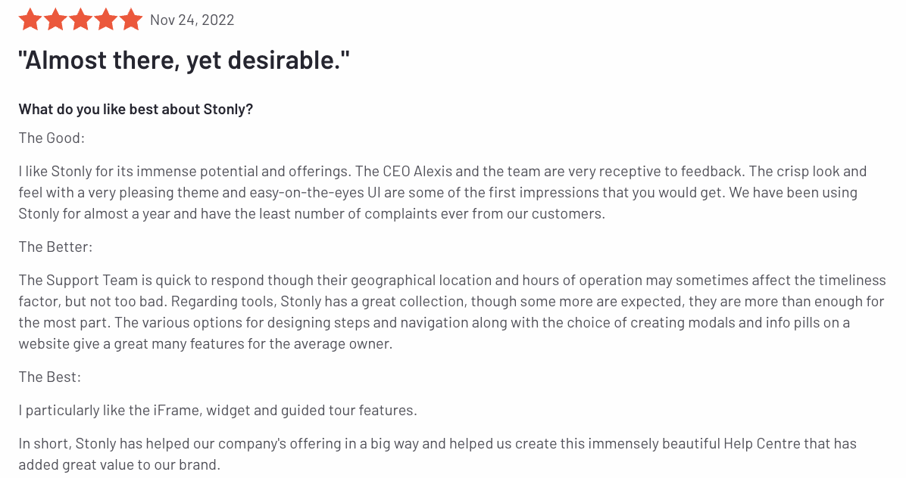
Task: Open the "Almost there, yet desirable." review title
Action: pyautogui.click(x=184, y=60)
